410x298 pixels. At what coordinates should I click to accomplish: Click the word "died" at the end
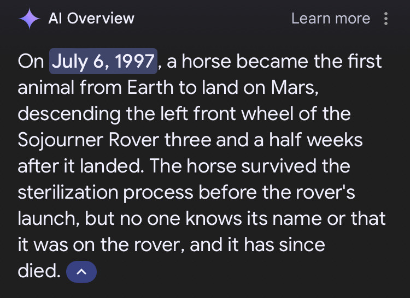click(37, 271)
